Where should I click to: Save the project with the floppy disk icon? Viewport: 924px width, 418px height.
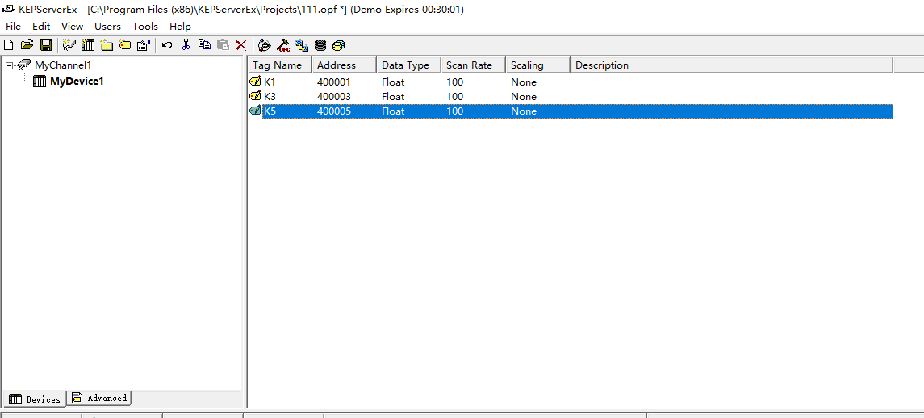[46, 45]
